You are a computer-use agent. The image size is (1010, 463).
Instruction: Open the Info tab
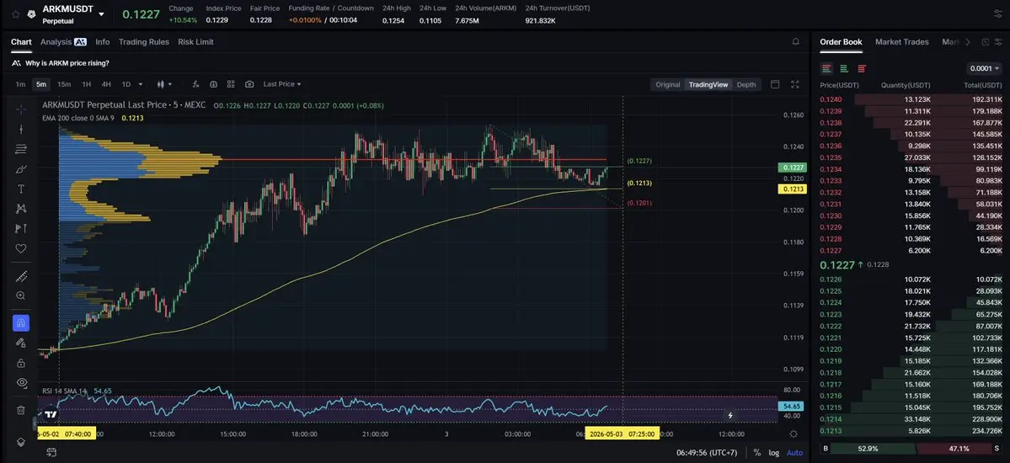click(103, 42)
